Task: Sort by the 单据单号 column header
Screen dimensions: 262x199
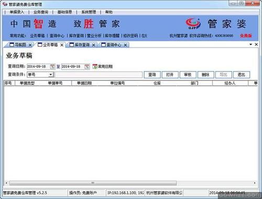Action: pos(55,83)
